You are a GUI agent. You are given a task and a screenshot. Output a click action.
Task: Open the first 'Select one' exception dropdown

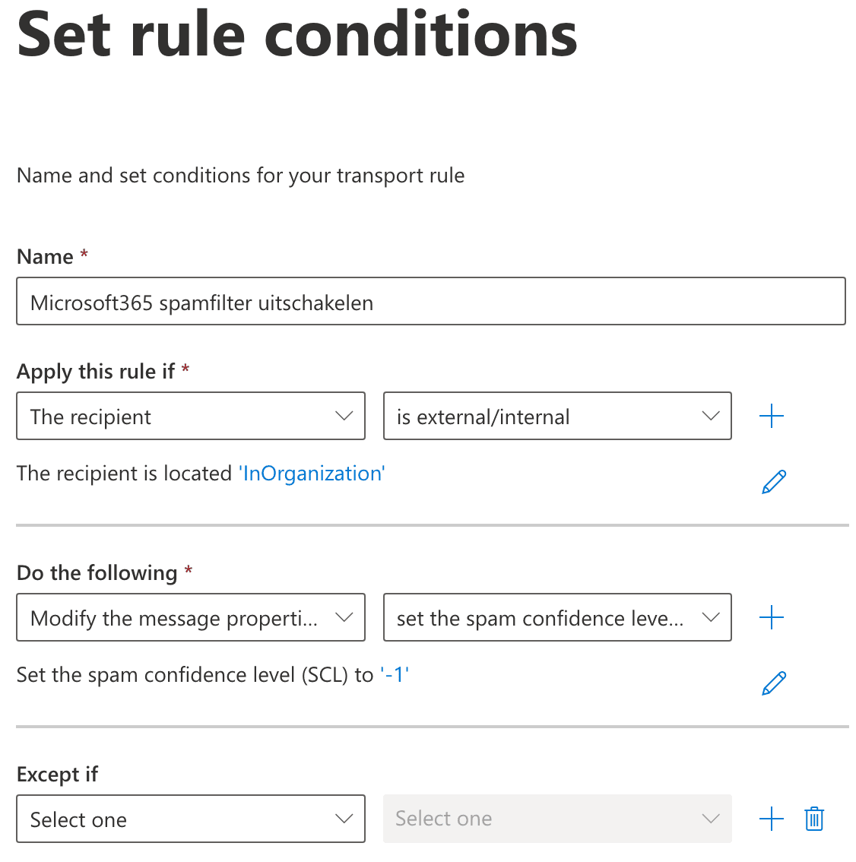tap(191, 819)
